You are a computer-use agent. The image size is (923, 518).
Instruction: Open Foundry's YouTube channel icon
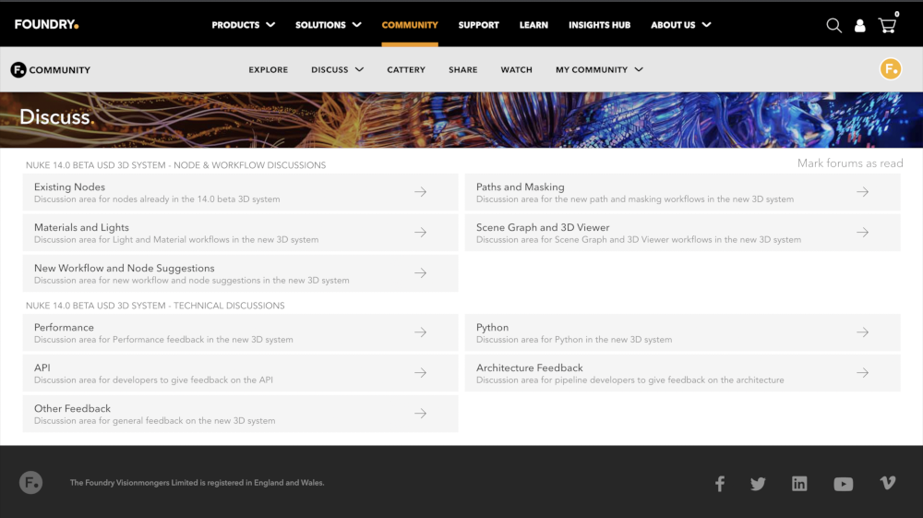pyautogui.click(x=843, y=484)
